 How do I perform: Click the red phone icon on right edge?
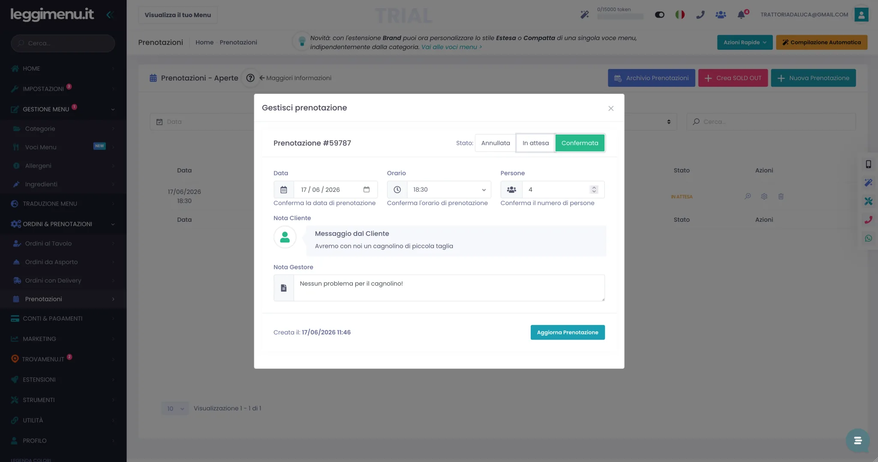click(868, 220)
